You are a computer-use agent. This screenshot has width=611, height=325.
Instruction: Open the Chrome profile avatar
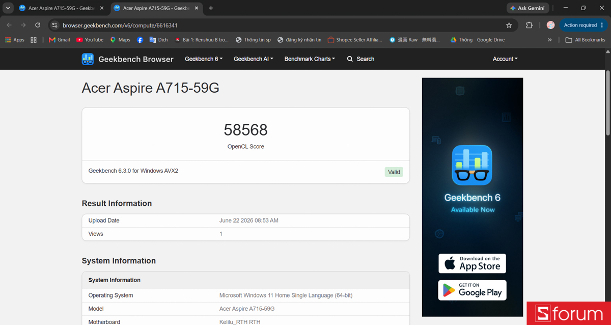[x=550, y=25]
